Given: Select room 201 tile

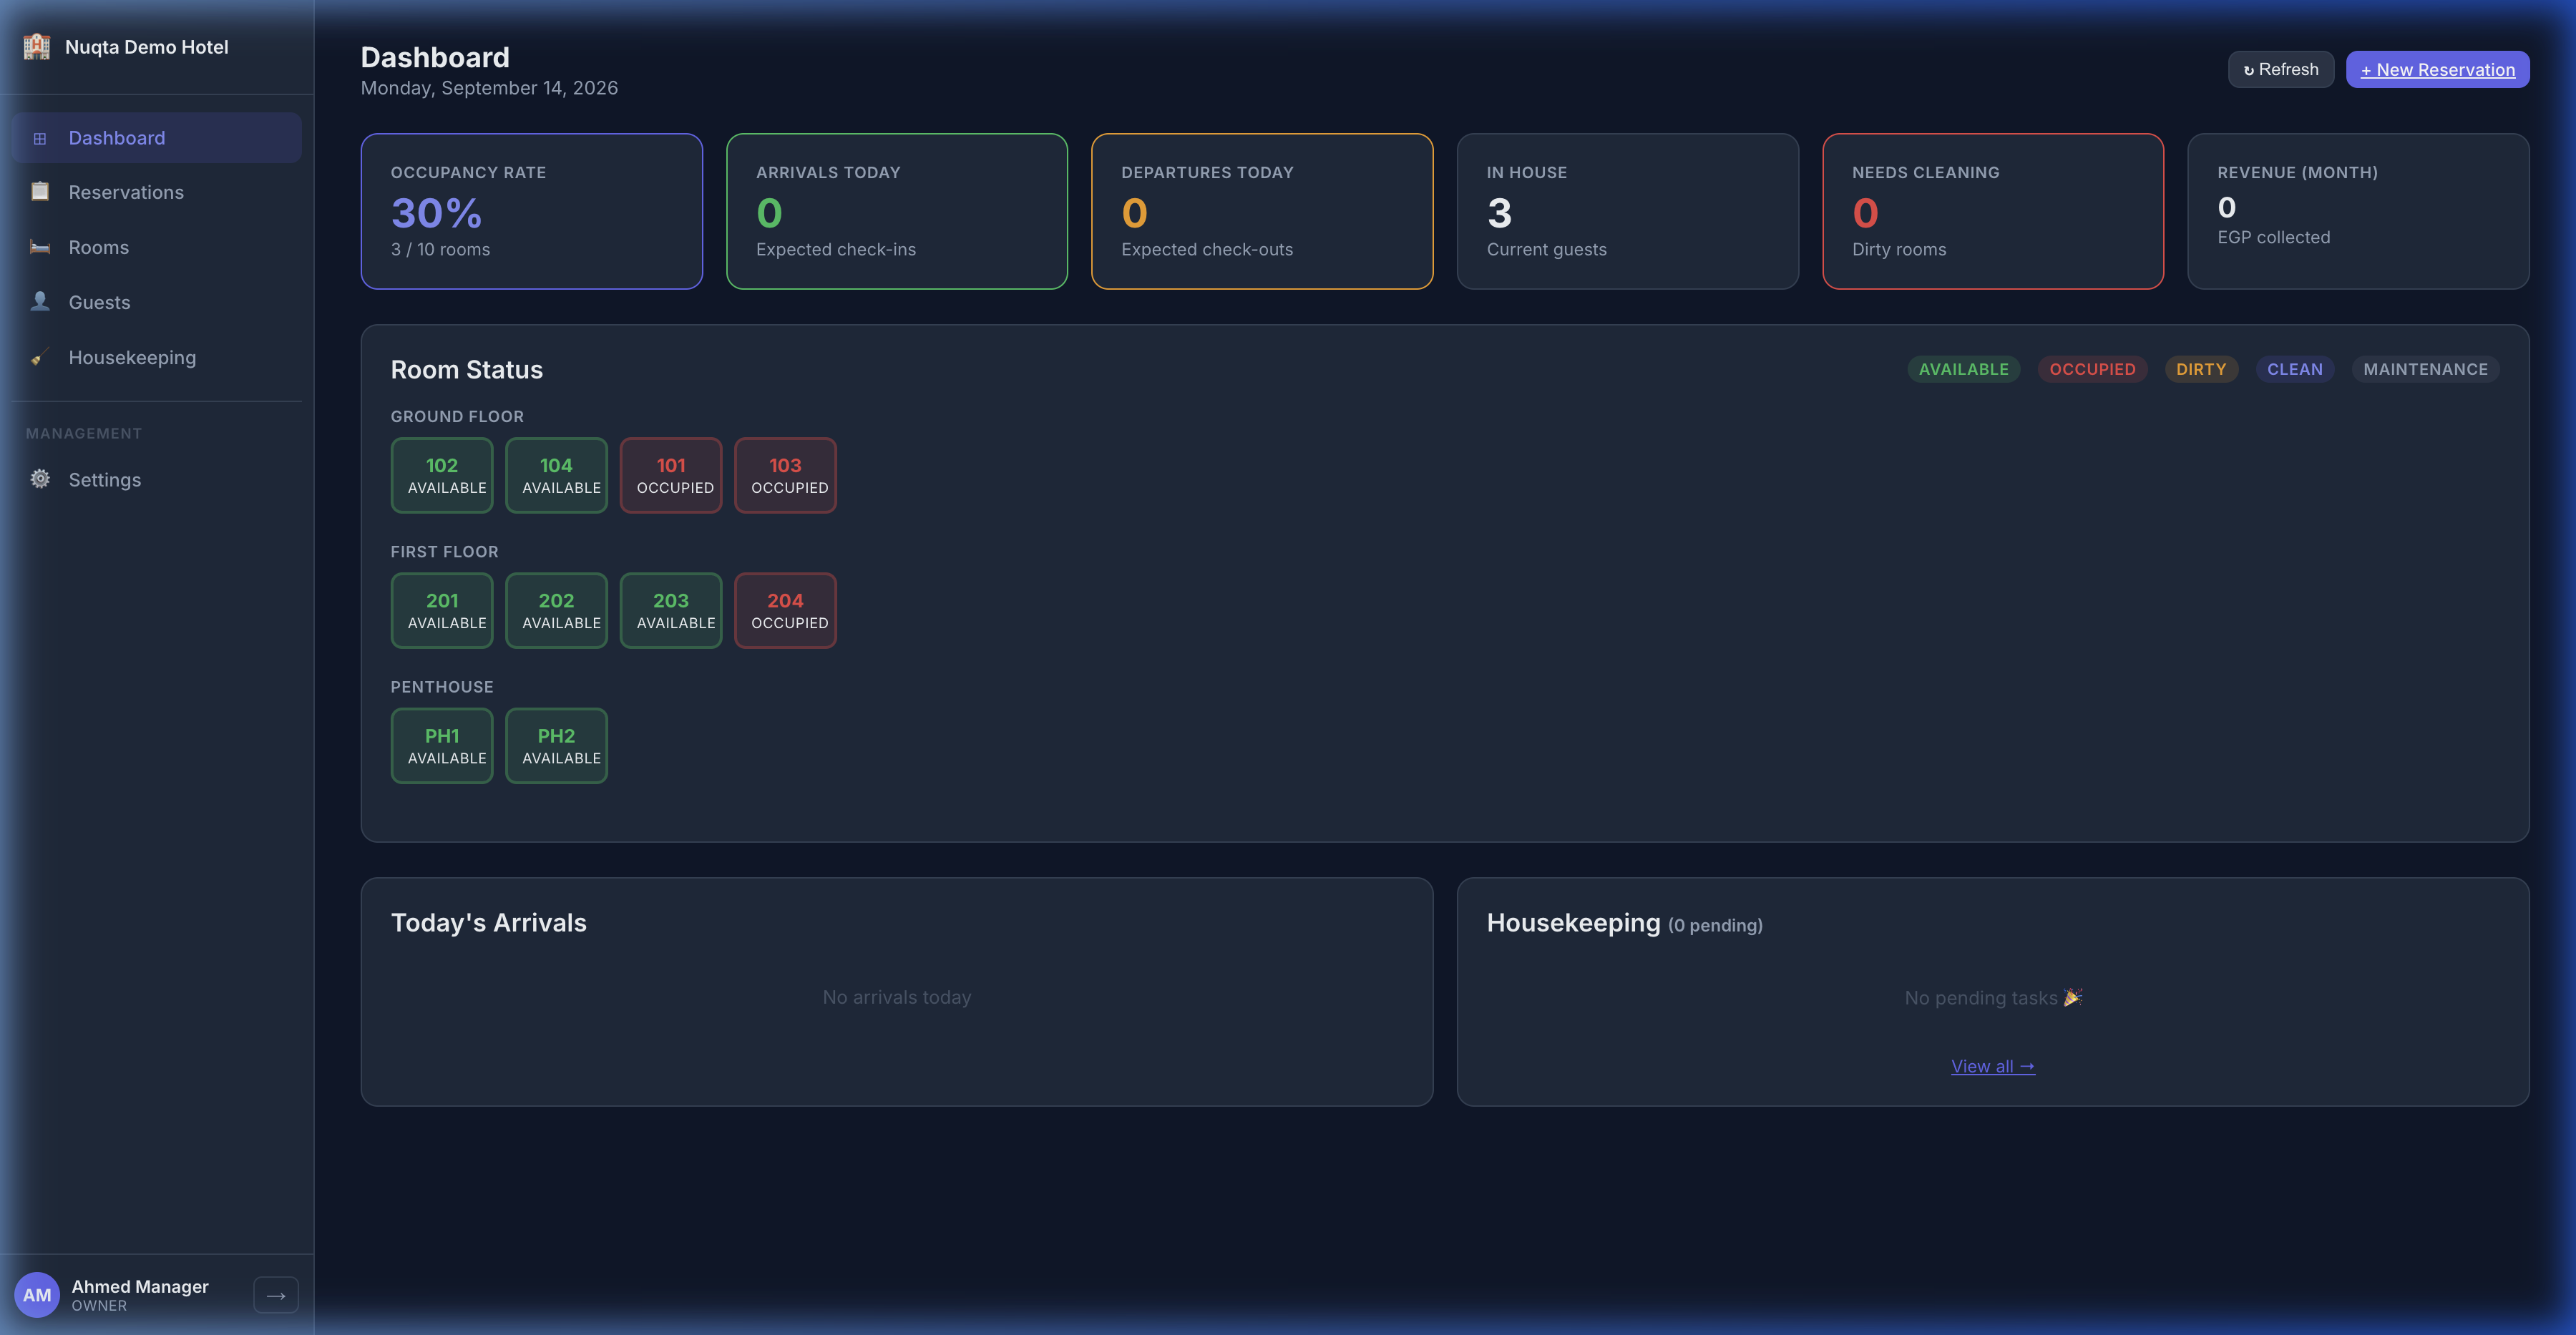Looking at the screenshot, I should pyautogui.click(x=442, y=610).
